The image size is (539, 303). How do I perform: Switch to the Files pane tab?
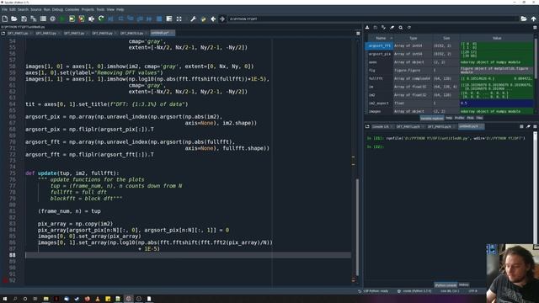click(x=479, y=118)
